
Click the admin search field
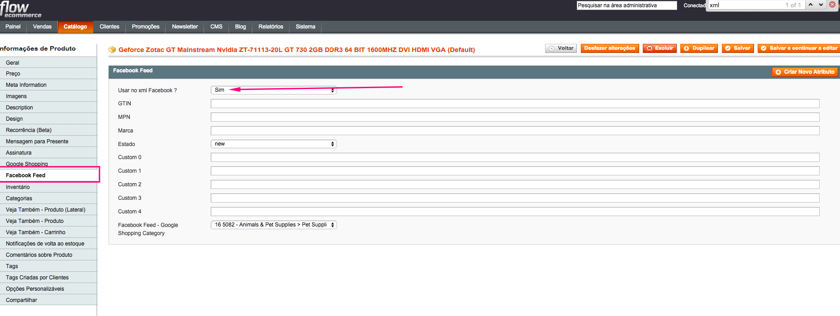coord(626,5)
